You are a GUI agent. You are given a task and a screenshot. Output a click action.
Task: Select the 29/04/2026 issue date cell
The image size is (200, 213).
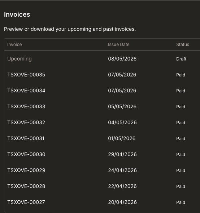[122, 154]
